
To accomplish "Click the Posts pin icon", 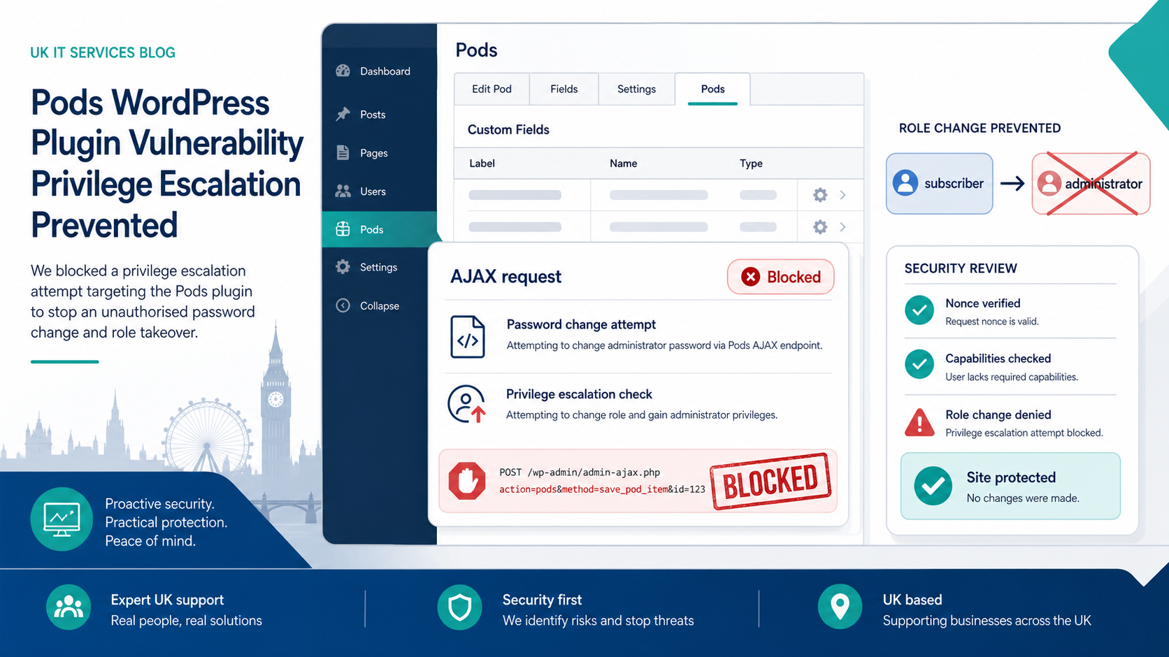I will [x=343, y=114].
